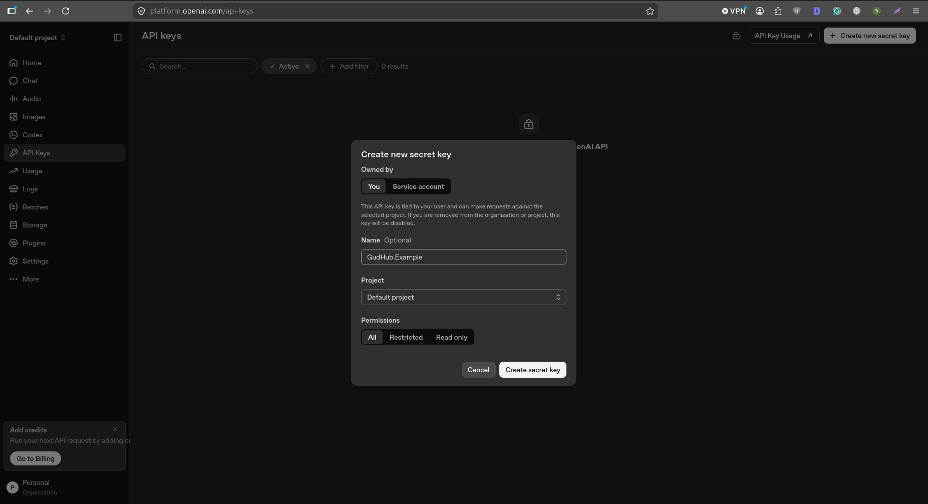Bookmark this page with the star icon

(650, 11)
